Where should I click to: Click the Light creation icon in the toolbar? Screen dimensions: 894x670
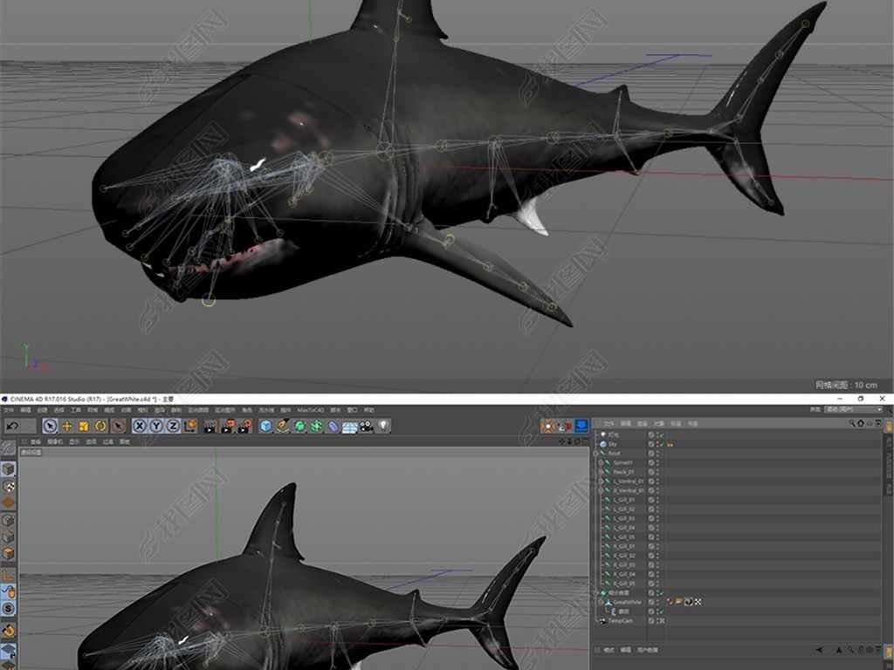(x=383, y=427)
